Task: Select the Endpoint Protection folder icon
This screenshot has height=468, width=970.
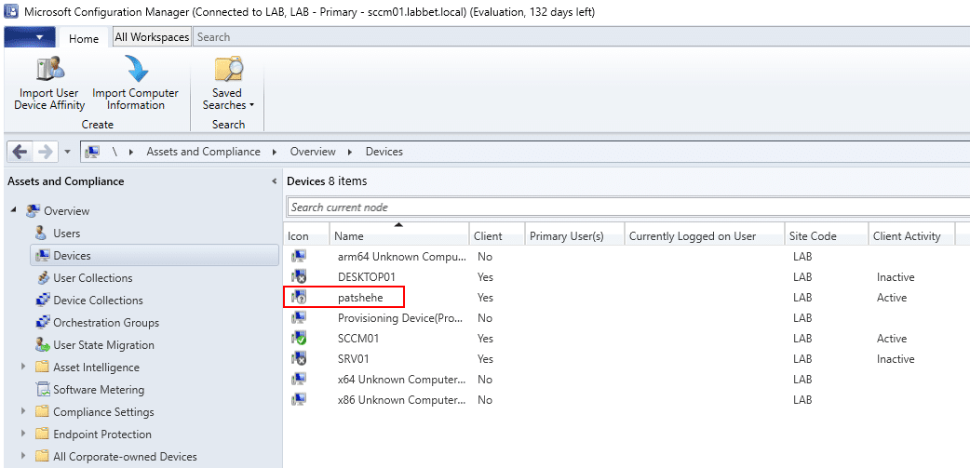Action: [x=42, y=434]
